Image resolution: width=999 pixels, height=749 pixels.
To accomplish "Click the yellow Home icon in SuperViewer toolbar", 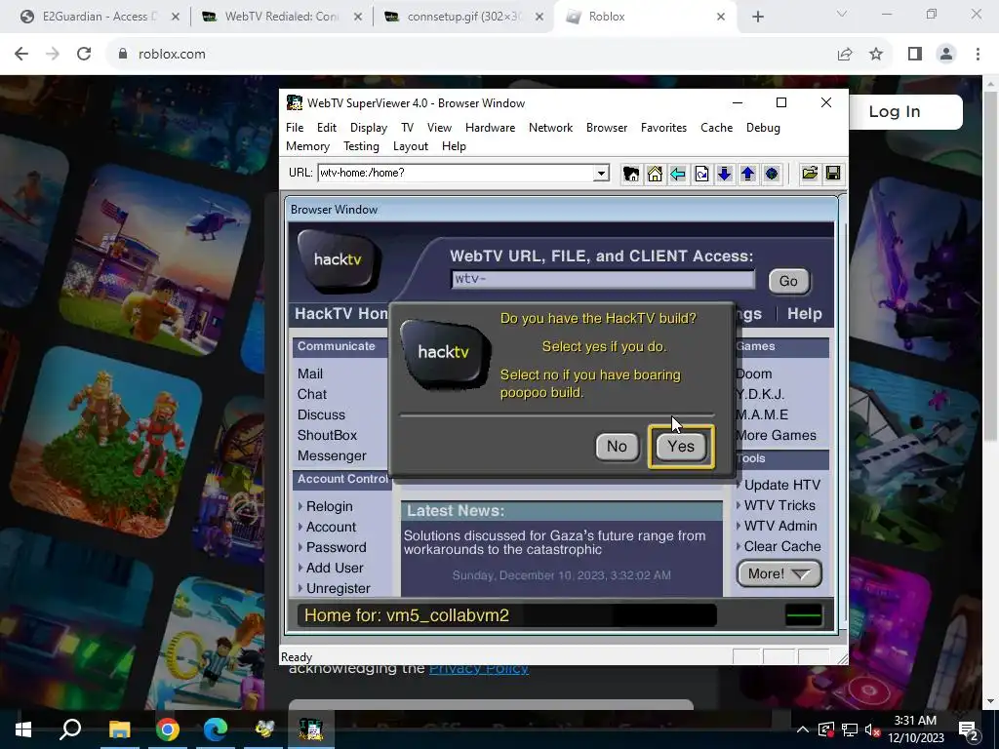I will [x=655, y=174].
